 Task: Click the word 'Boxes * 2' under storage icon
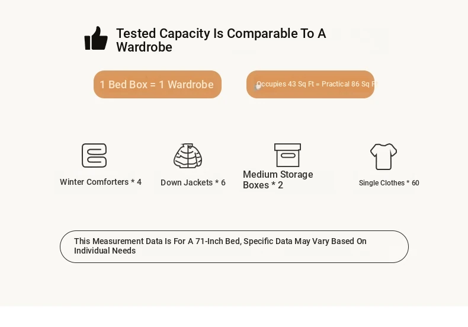click(x=263, y=185)
